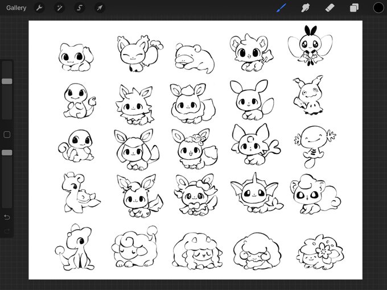Redo the last undone stroke
Image resolution: width=387 pixels, height=290 pixels.
pos(7,231)
